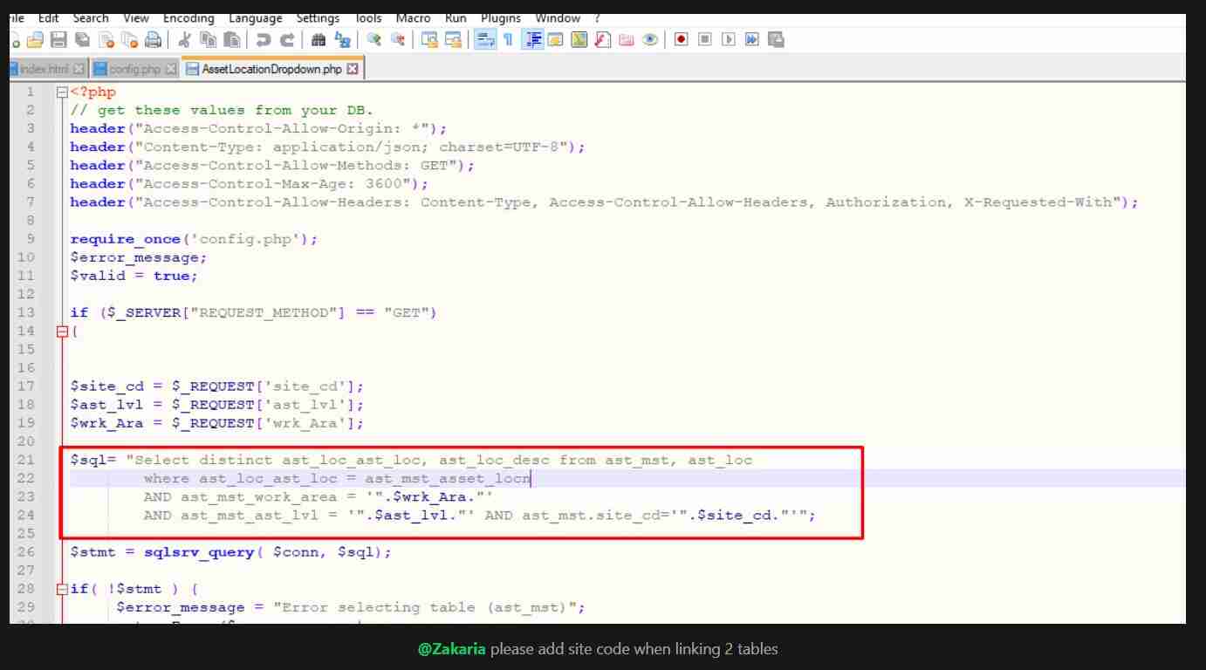Viewport: 1206px width, 670px height.
Task: Click the Open file folder icon
Action: click(36, 39)
